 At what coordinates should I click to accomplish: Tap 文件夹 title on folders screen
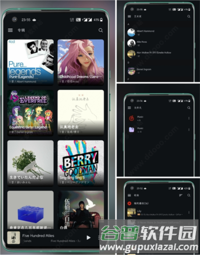coord(138,108)
